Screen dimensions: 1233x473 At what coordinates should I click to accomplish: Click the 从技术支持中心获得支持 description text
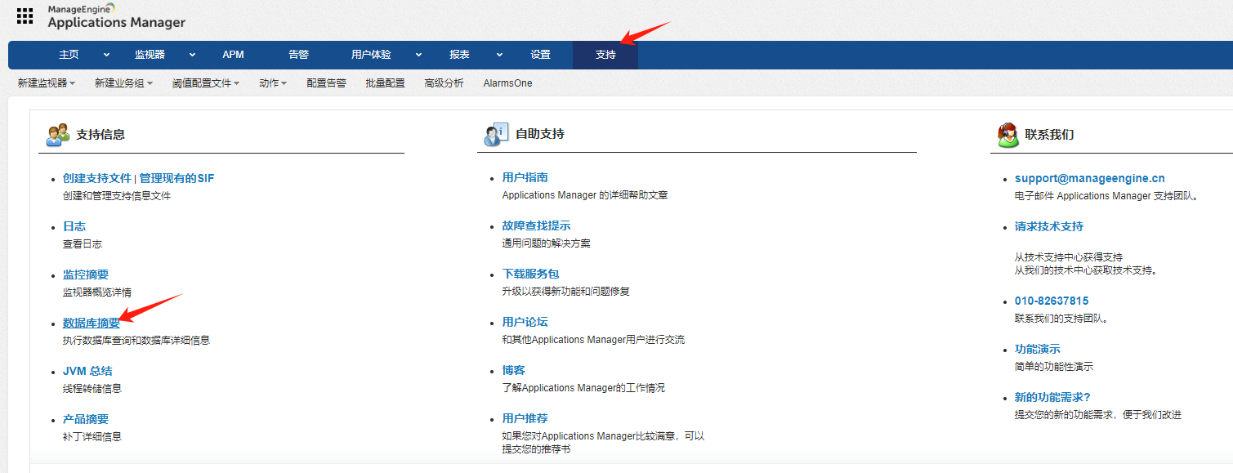[x=1069, y=257]
